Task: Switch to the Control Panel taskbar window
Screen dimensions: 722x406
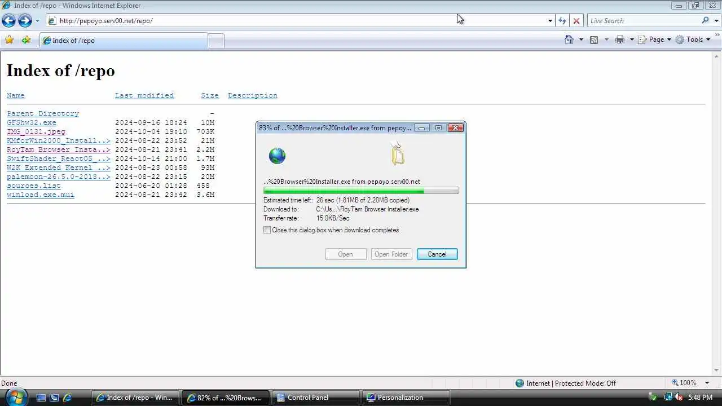Action: tap(315, 398)
